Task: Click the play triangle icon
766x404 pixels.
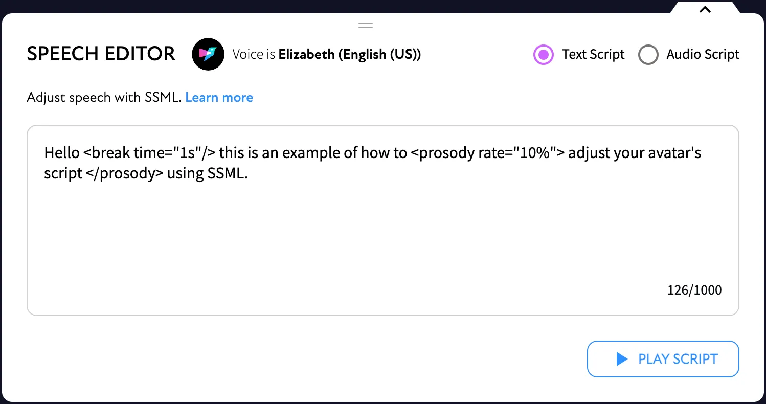Action: pos(622,359)
